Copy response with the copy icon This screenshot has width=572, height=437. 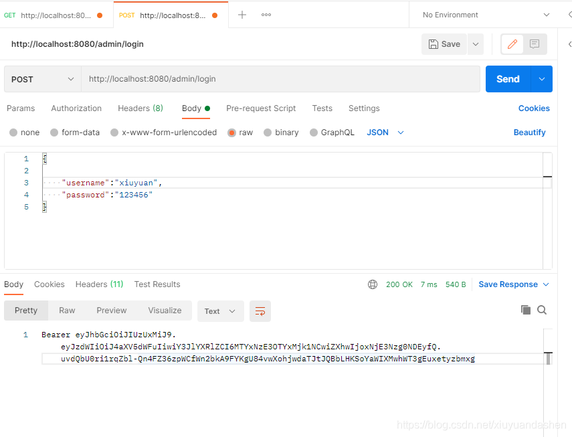526,310
